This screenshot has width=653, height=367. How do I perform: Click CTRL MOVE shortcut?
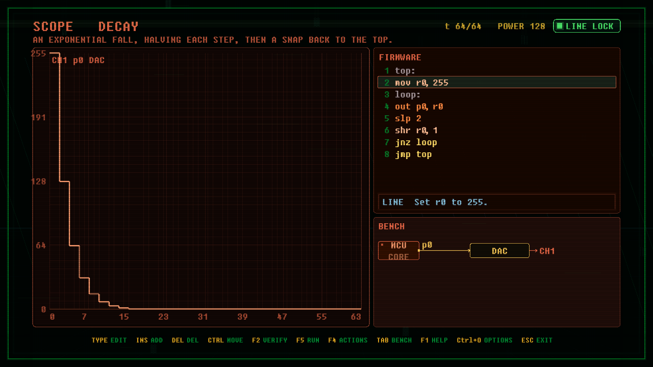coord(225,340)
